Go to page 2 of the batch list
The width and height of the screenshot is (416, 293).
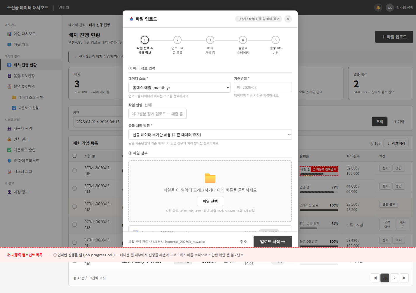(x=394, y=278)
